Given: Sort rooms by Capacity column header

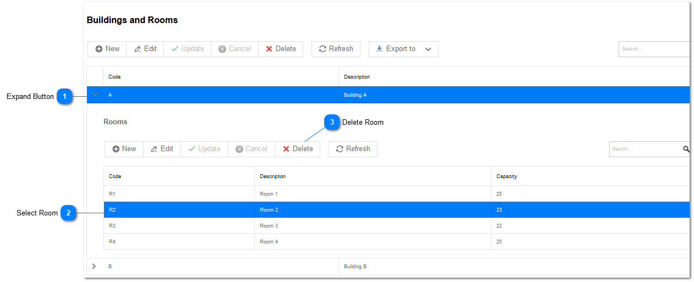Looking at the screenshot, I should [506, 176].
